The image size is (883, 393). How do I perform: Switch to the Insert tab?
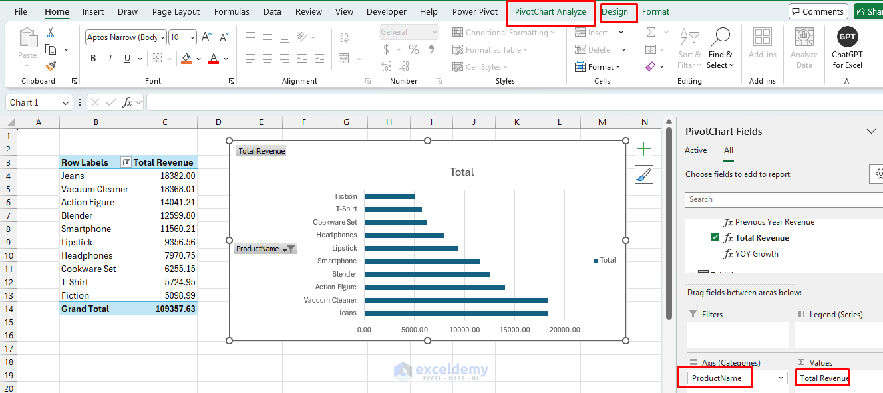[93, 11]
